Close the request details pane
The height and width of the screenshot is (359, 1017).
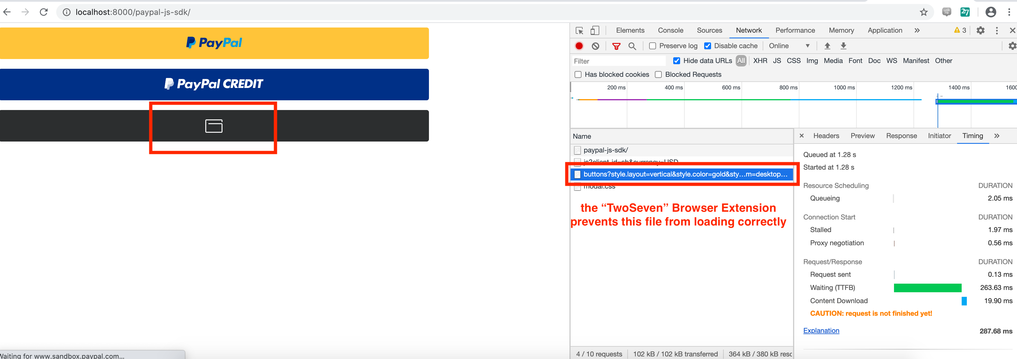[x=801, y=136]
